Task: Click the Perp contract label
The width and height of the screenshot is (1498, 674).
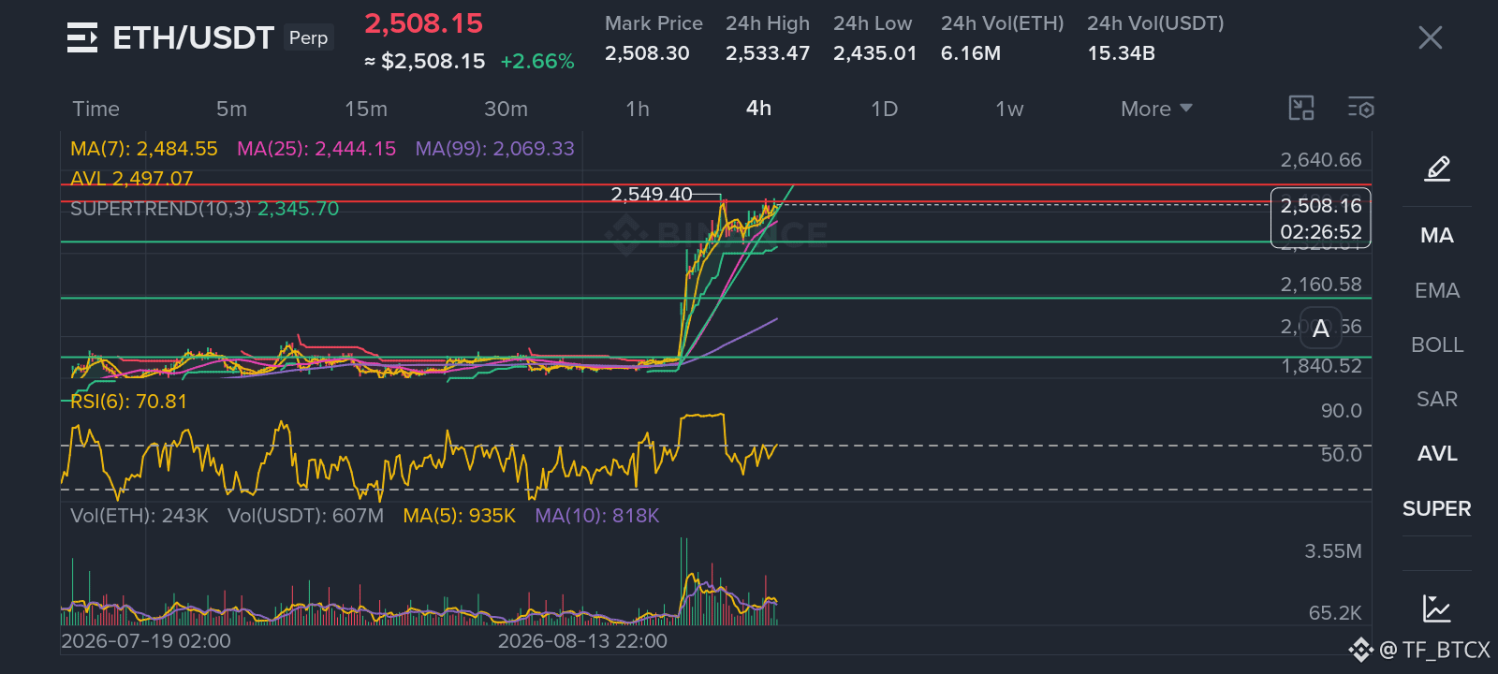Action: click(x=309, y=37)
